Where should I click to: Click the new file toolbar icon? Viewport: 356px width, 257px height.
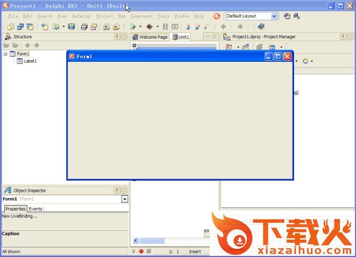click(45, 27)
